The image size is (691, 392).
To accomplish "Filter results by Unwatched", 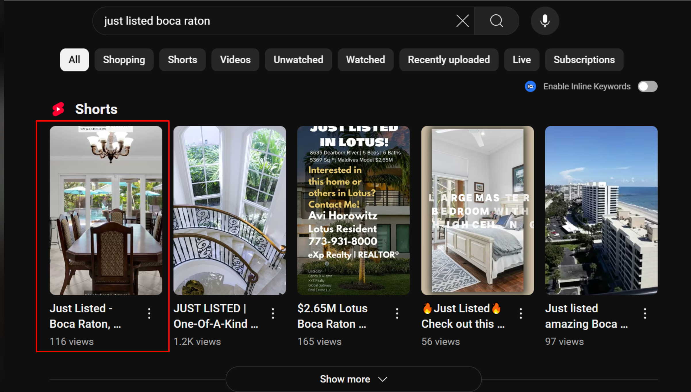I will 298,60.
